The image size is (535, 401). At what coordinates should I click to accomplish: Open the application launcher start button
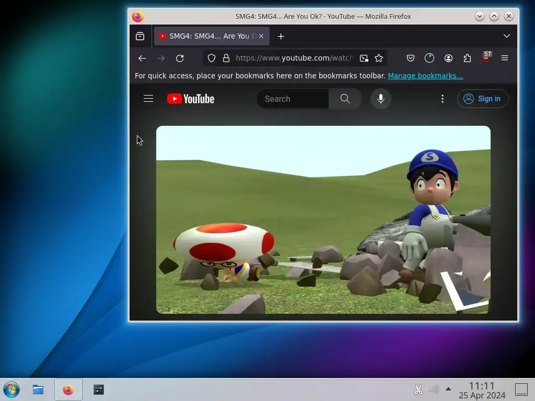pos(11,390)
